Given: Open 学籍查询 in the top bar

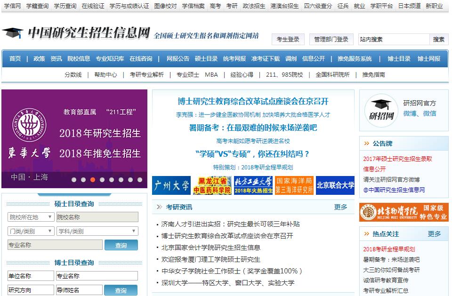Looking at the screenshot, I should pos(38,6).
